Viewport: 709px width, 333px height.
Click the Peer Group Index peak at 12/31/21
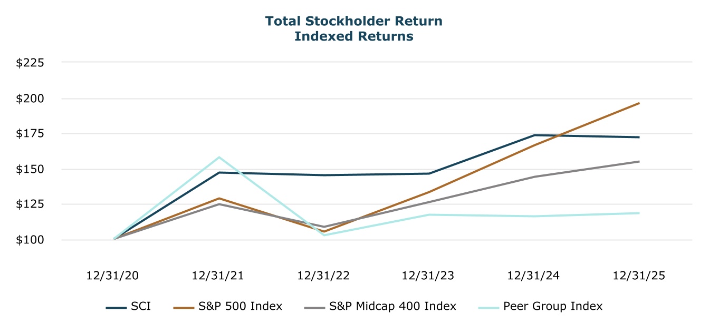tap(219, 157)
